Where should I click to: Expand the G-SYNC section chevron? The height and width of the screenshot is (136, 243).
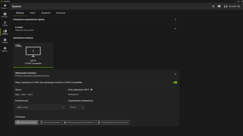point(175,29)
